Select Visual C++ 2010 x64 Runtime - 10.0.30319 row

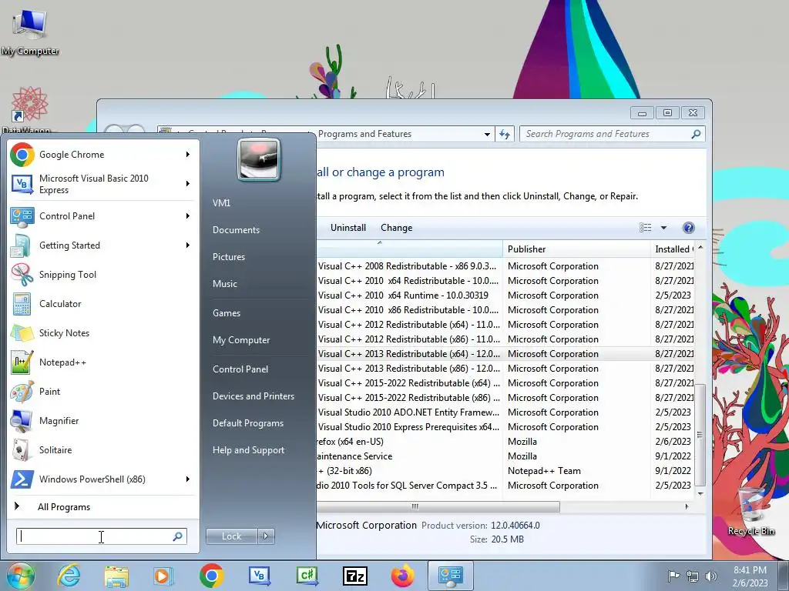click(505, 295)
